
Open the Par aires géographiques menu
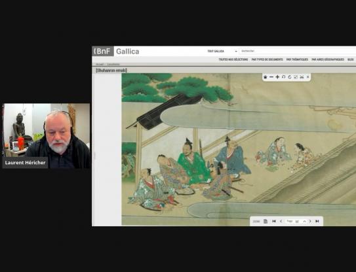(x=328, y=59)
